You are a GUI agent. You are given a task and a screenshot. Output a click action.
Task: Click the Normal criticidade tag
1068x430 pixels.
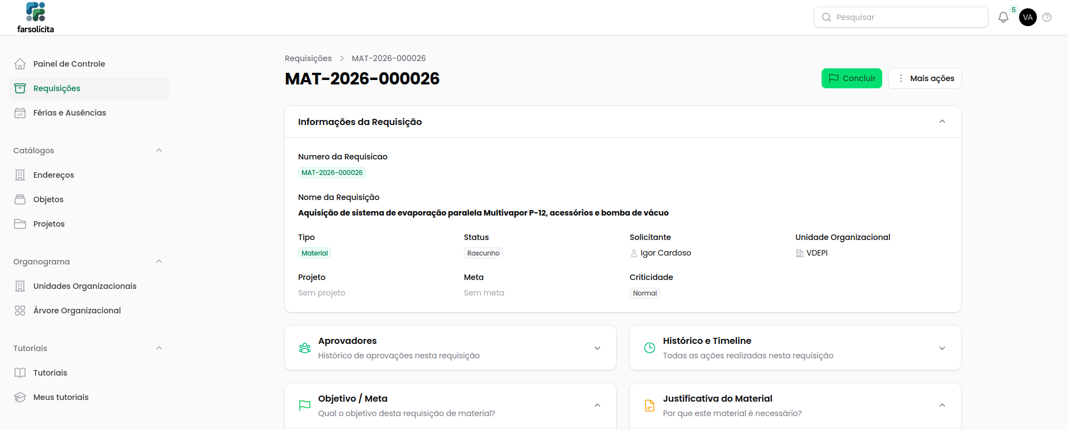click(645, 293)
